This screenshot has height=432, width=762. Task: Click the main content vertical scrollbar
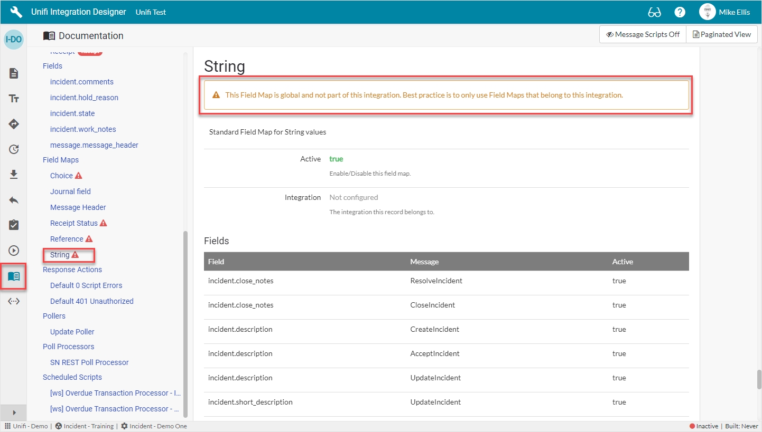pyautogui.click(x=759, y=378)
